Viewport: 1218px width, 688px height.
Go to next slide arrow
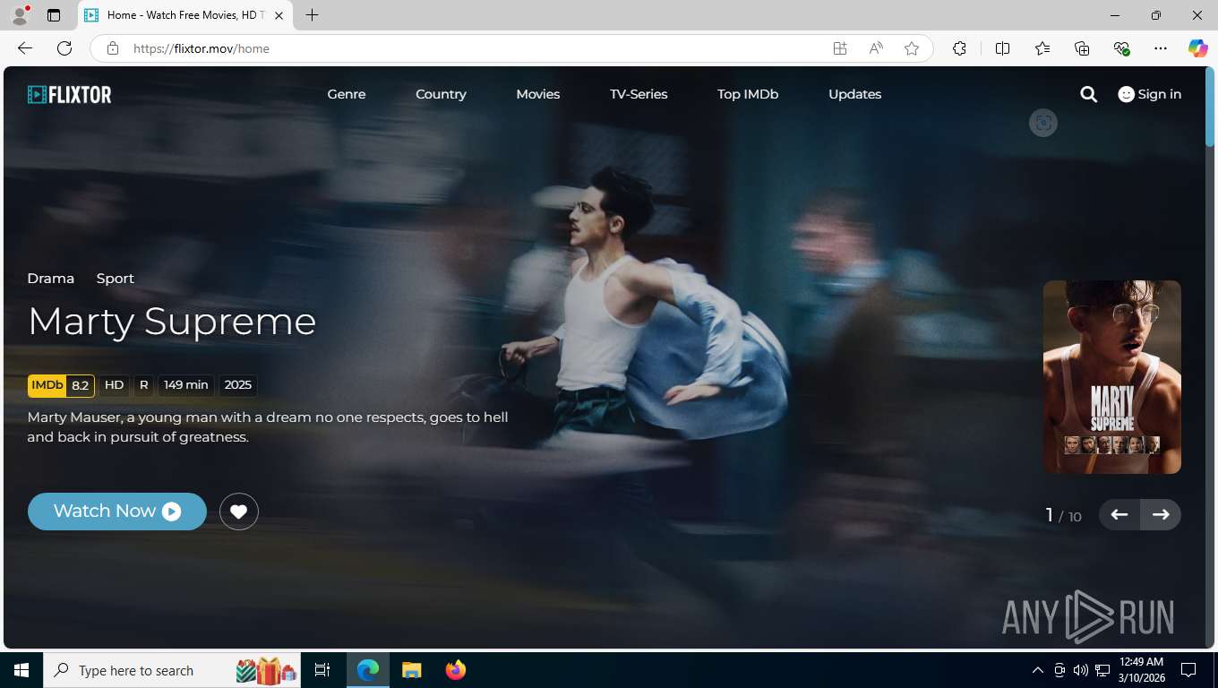tap(1161, 514)
